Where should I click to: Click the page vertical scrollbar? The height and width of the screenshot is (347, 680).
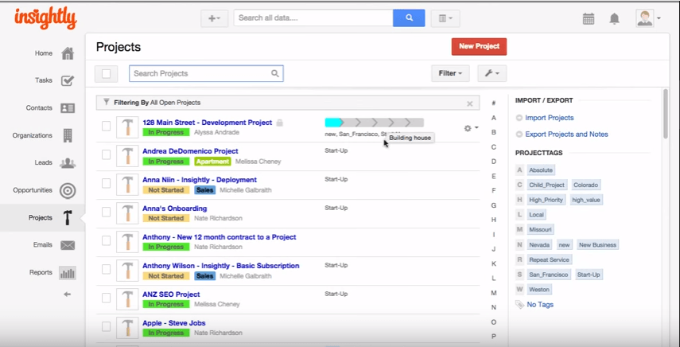click(x=666, y=114)
